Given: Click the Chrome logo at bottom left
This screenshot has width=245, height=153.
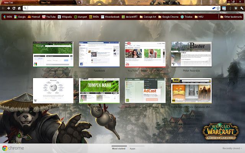Looking at the screenshot, I should tap(13, 148).
